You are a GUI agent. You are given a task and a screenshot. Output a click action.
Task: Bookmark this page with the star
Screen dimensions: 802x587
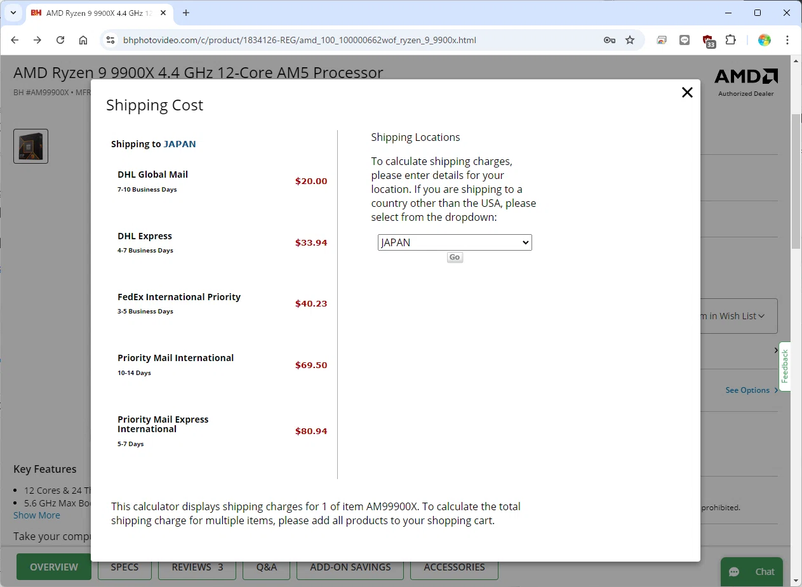[630, 40]
